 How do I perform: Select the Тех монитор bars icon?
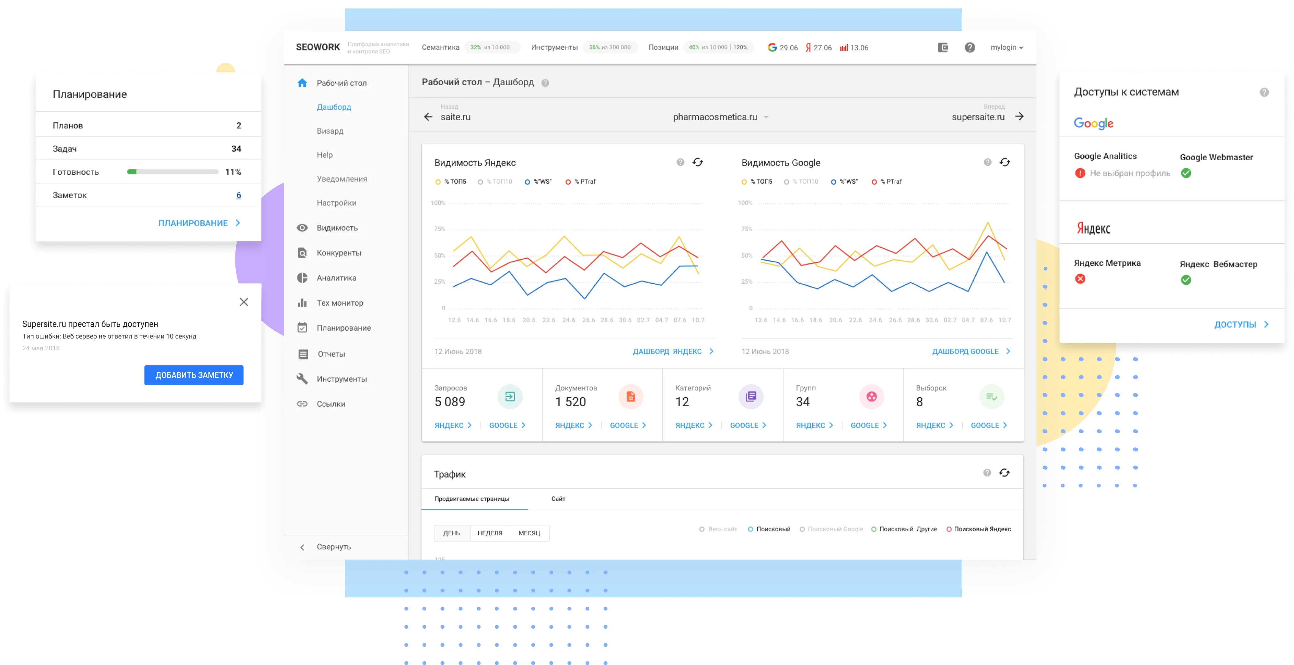302,303
